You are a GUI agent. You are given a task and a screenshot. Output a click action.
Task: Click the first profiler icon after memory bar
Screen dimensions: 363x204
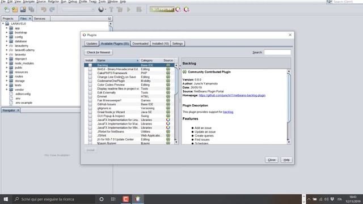click(x=178, y=10)
